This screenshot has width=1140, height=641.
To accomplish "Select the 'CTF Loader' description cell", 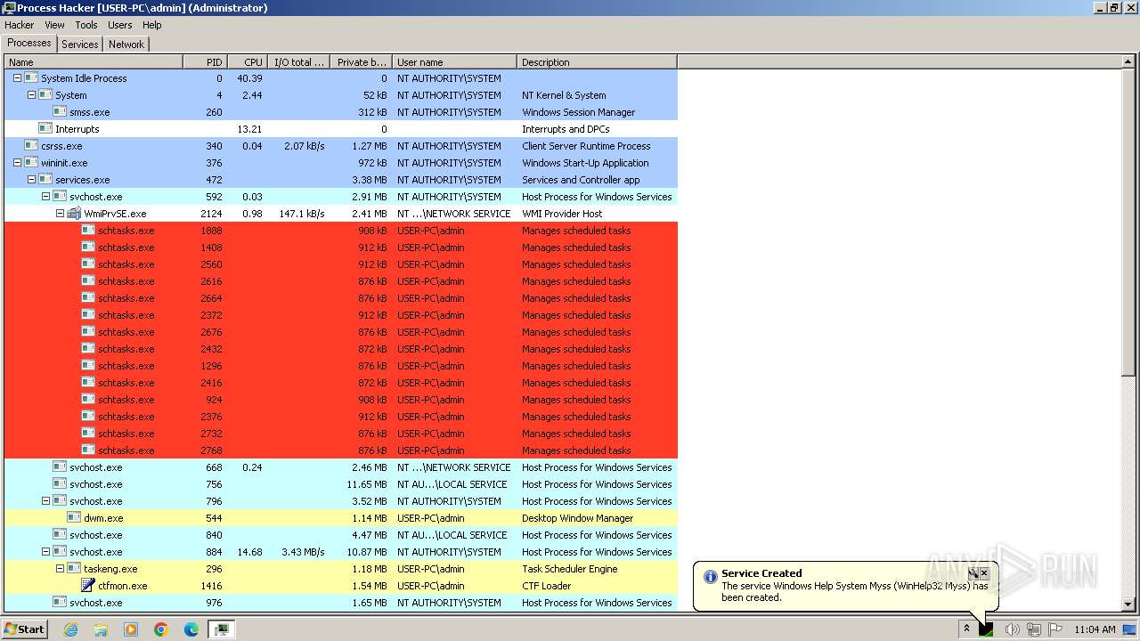I will click(547, 586).
